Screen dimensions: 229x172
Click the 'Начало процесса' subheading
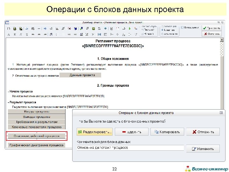21,91
